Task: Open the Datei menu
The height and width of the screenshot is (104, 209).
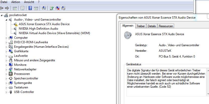Action: (x=4, y=2)
